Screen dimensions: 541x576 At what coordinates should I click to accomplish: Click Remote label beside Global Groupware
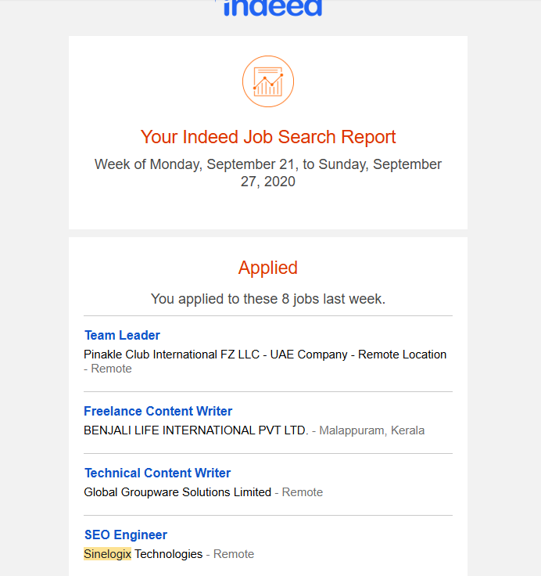302,492
